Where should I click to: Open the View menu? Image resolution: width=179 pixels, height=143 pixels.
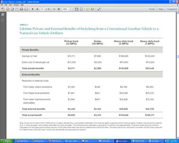pos(10,5)
